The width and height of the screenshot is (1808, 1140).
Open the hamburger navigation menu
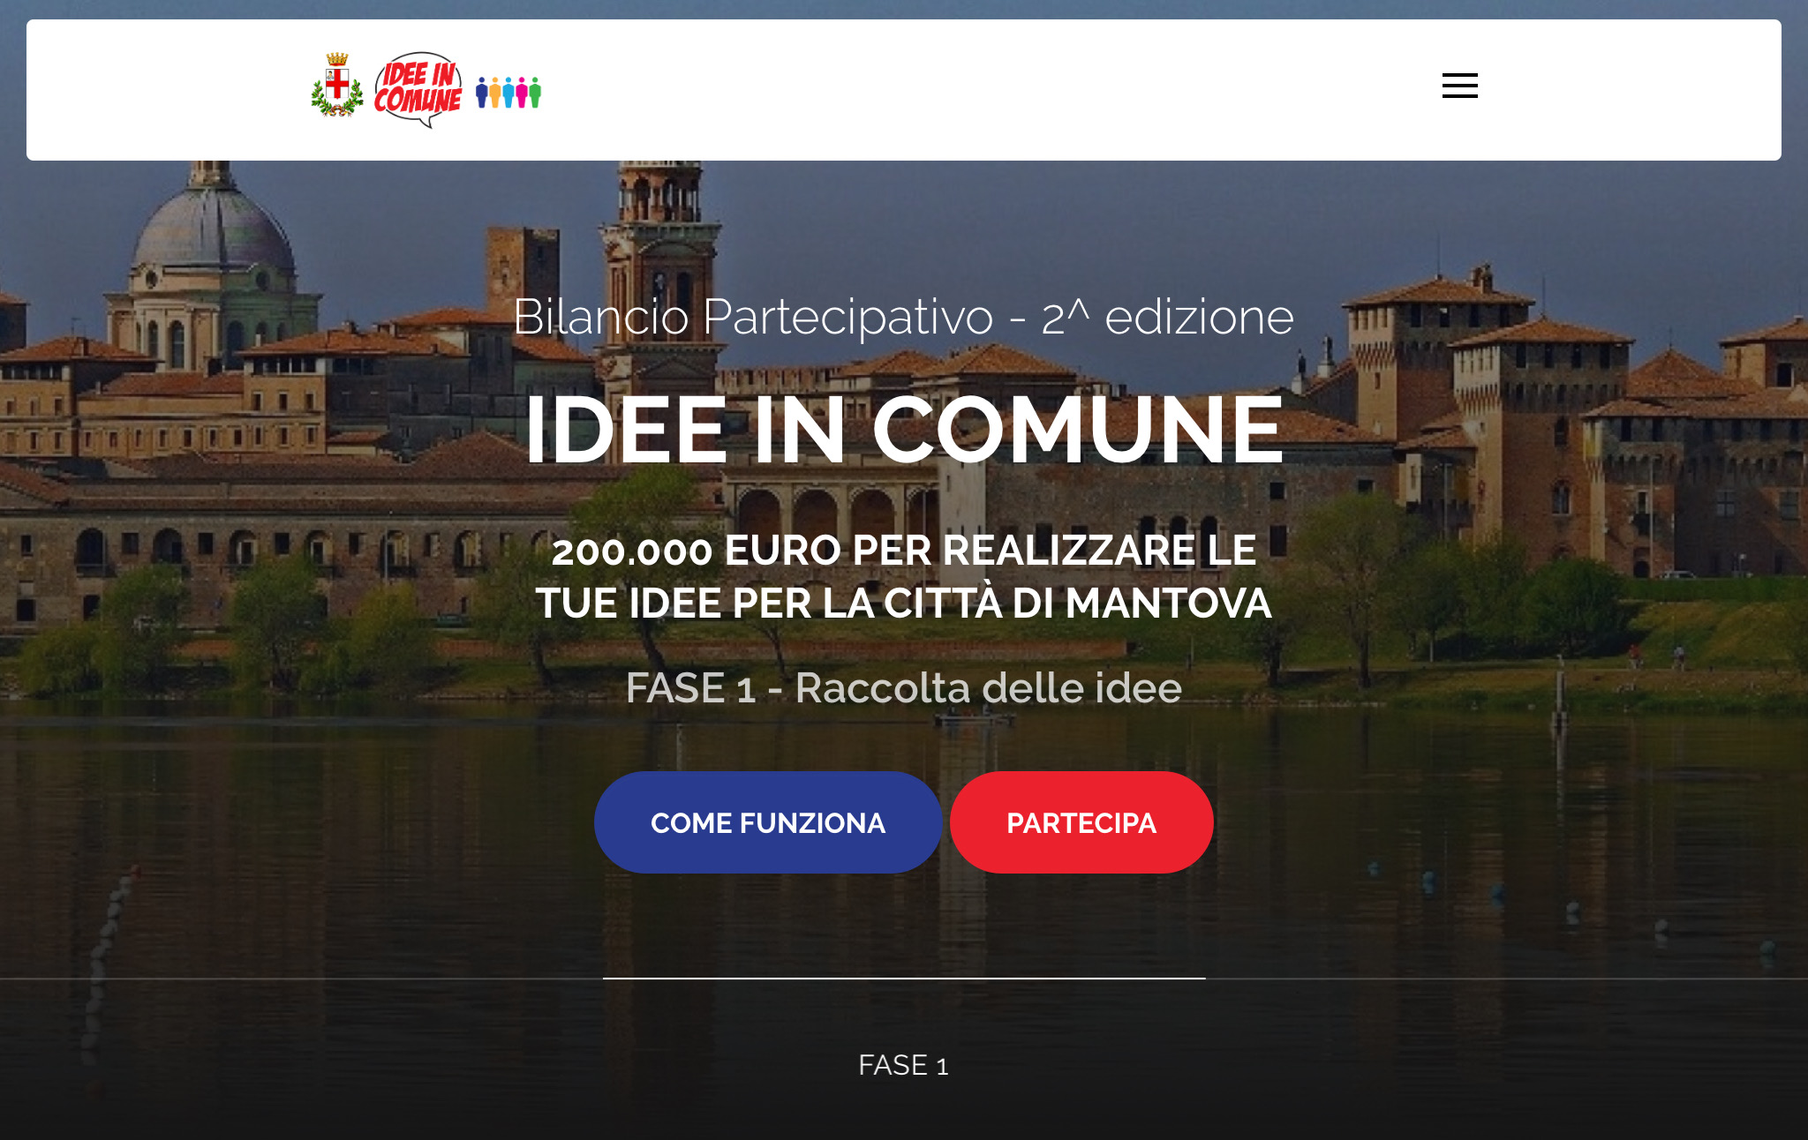pos(1459,86)
